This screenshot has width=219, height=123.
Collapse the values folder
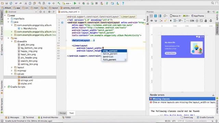[12, 74]
